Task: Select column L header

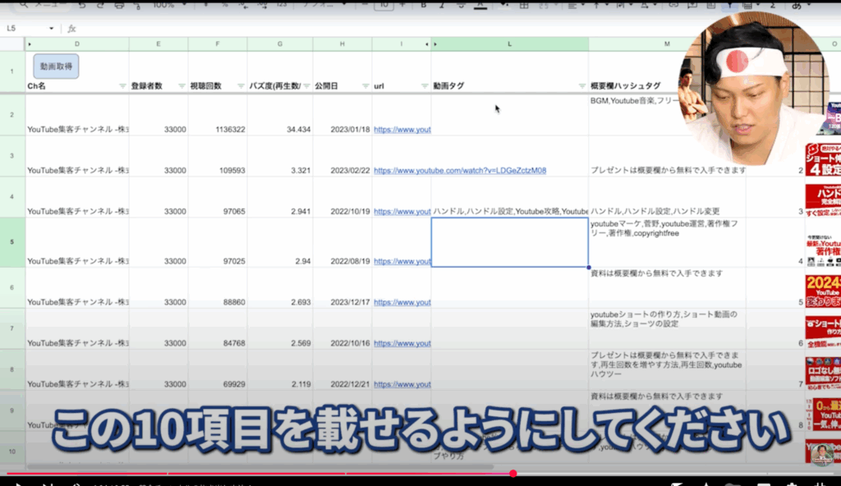Action: click(509, 44)
